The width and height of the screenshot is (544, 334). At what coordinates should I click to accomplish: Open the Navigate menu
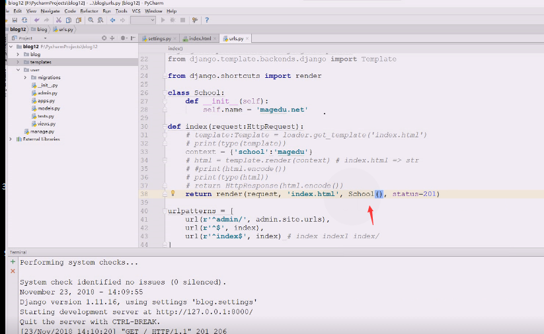[50, 11]
